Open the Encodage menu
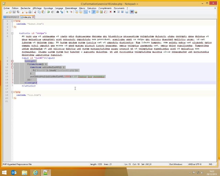220x176 pixels. 48,8
